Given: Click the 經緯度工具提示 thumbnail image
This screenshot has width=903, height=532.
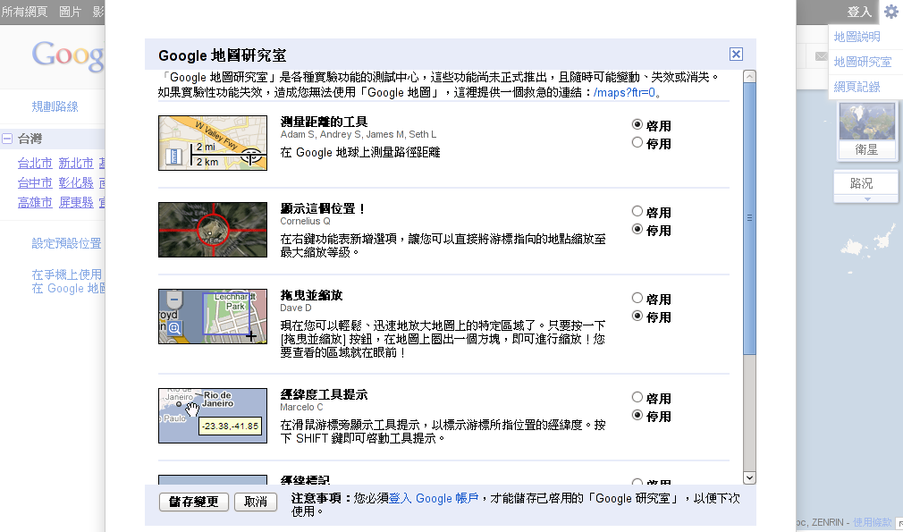Looking at the screenshot, I should point(213,416).
